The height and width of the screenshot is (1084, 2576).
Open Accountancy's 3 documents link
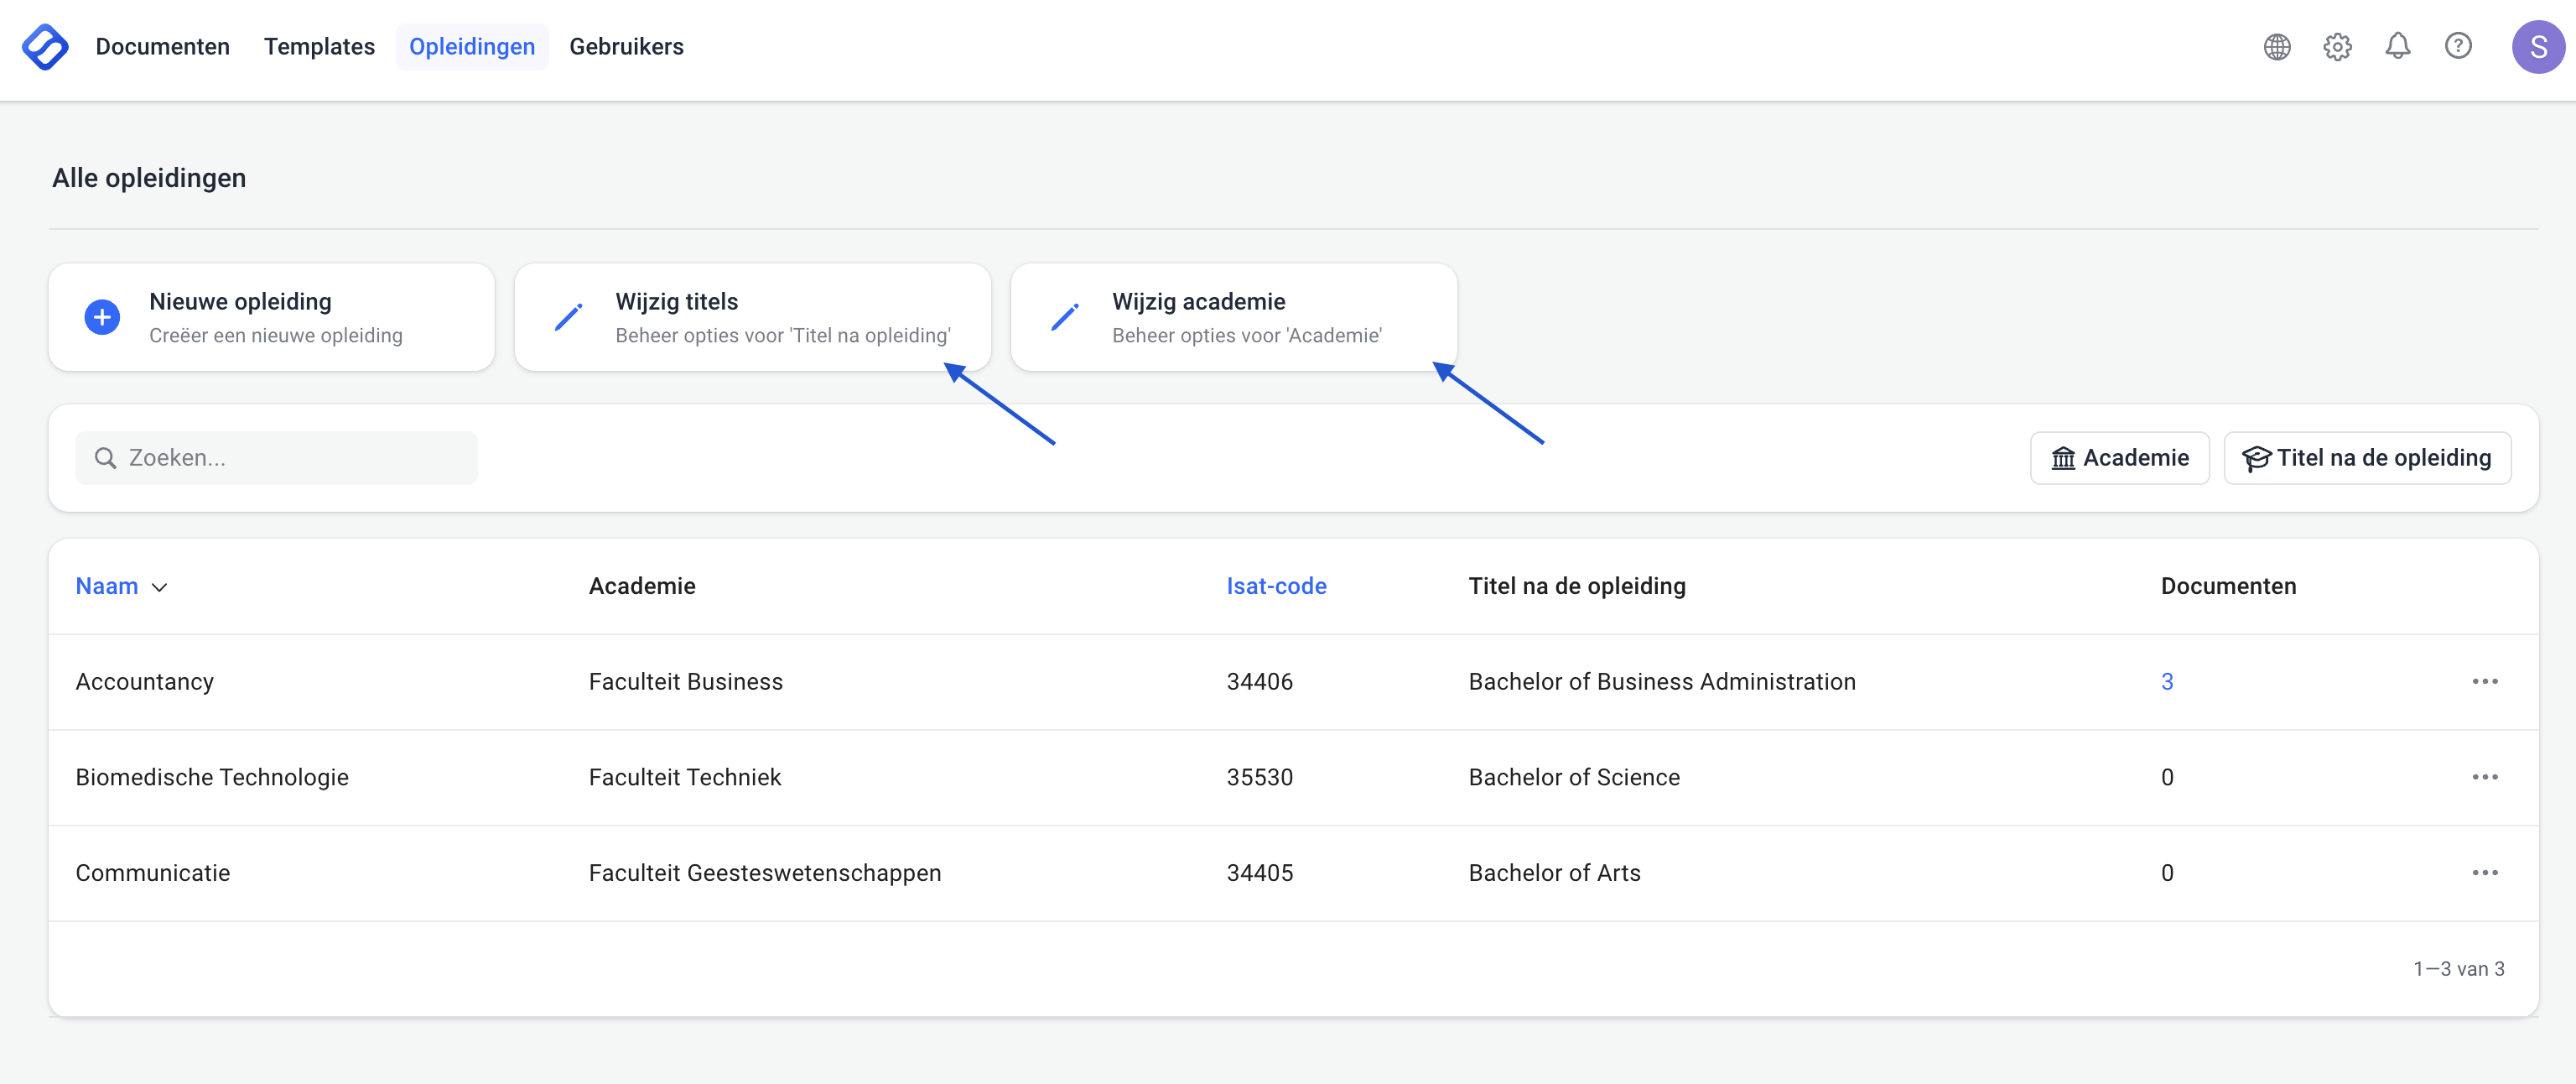(2166, 681)
